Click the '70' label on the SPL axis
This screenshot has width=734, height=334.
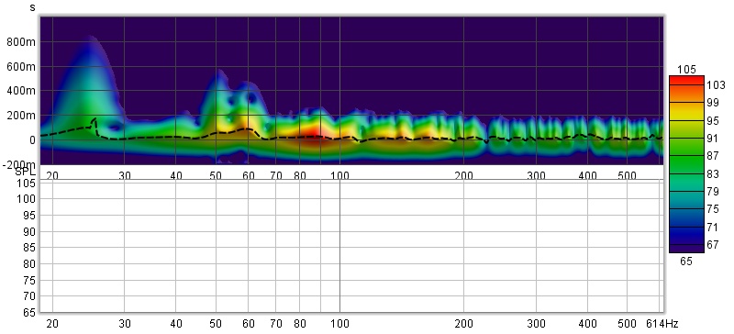pos(29,296)
